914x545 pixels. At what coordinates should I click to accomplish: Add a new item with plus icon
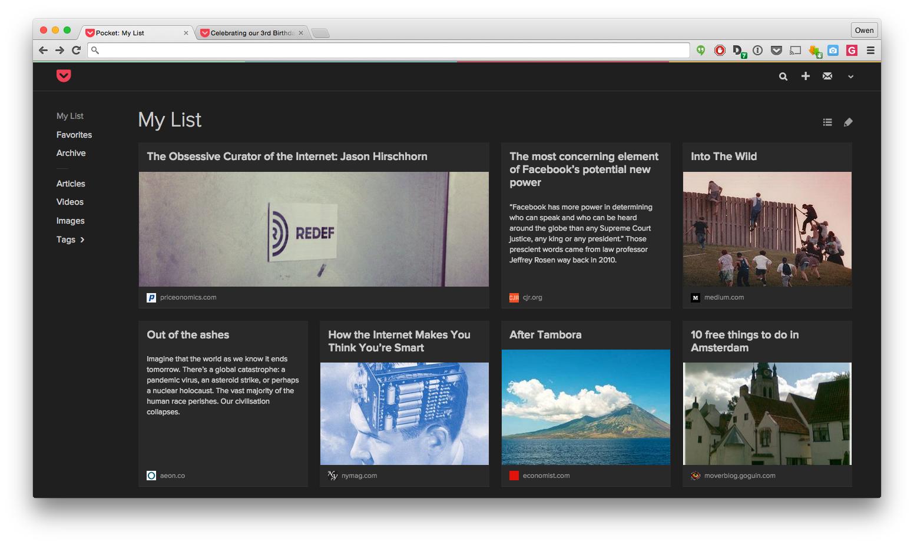pos(806,76)
